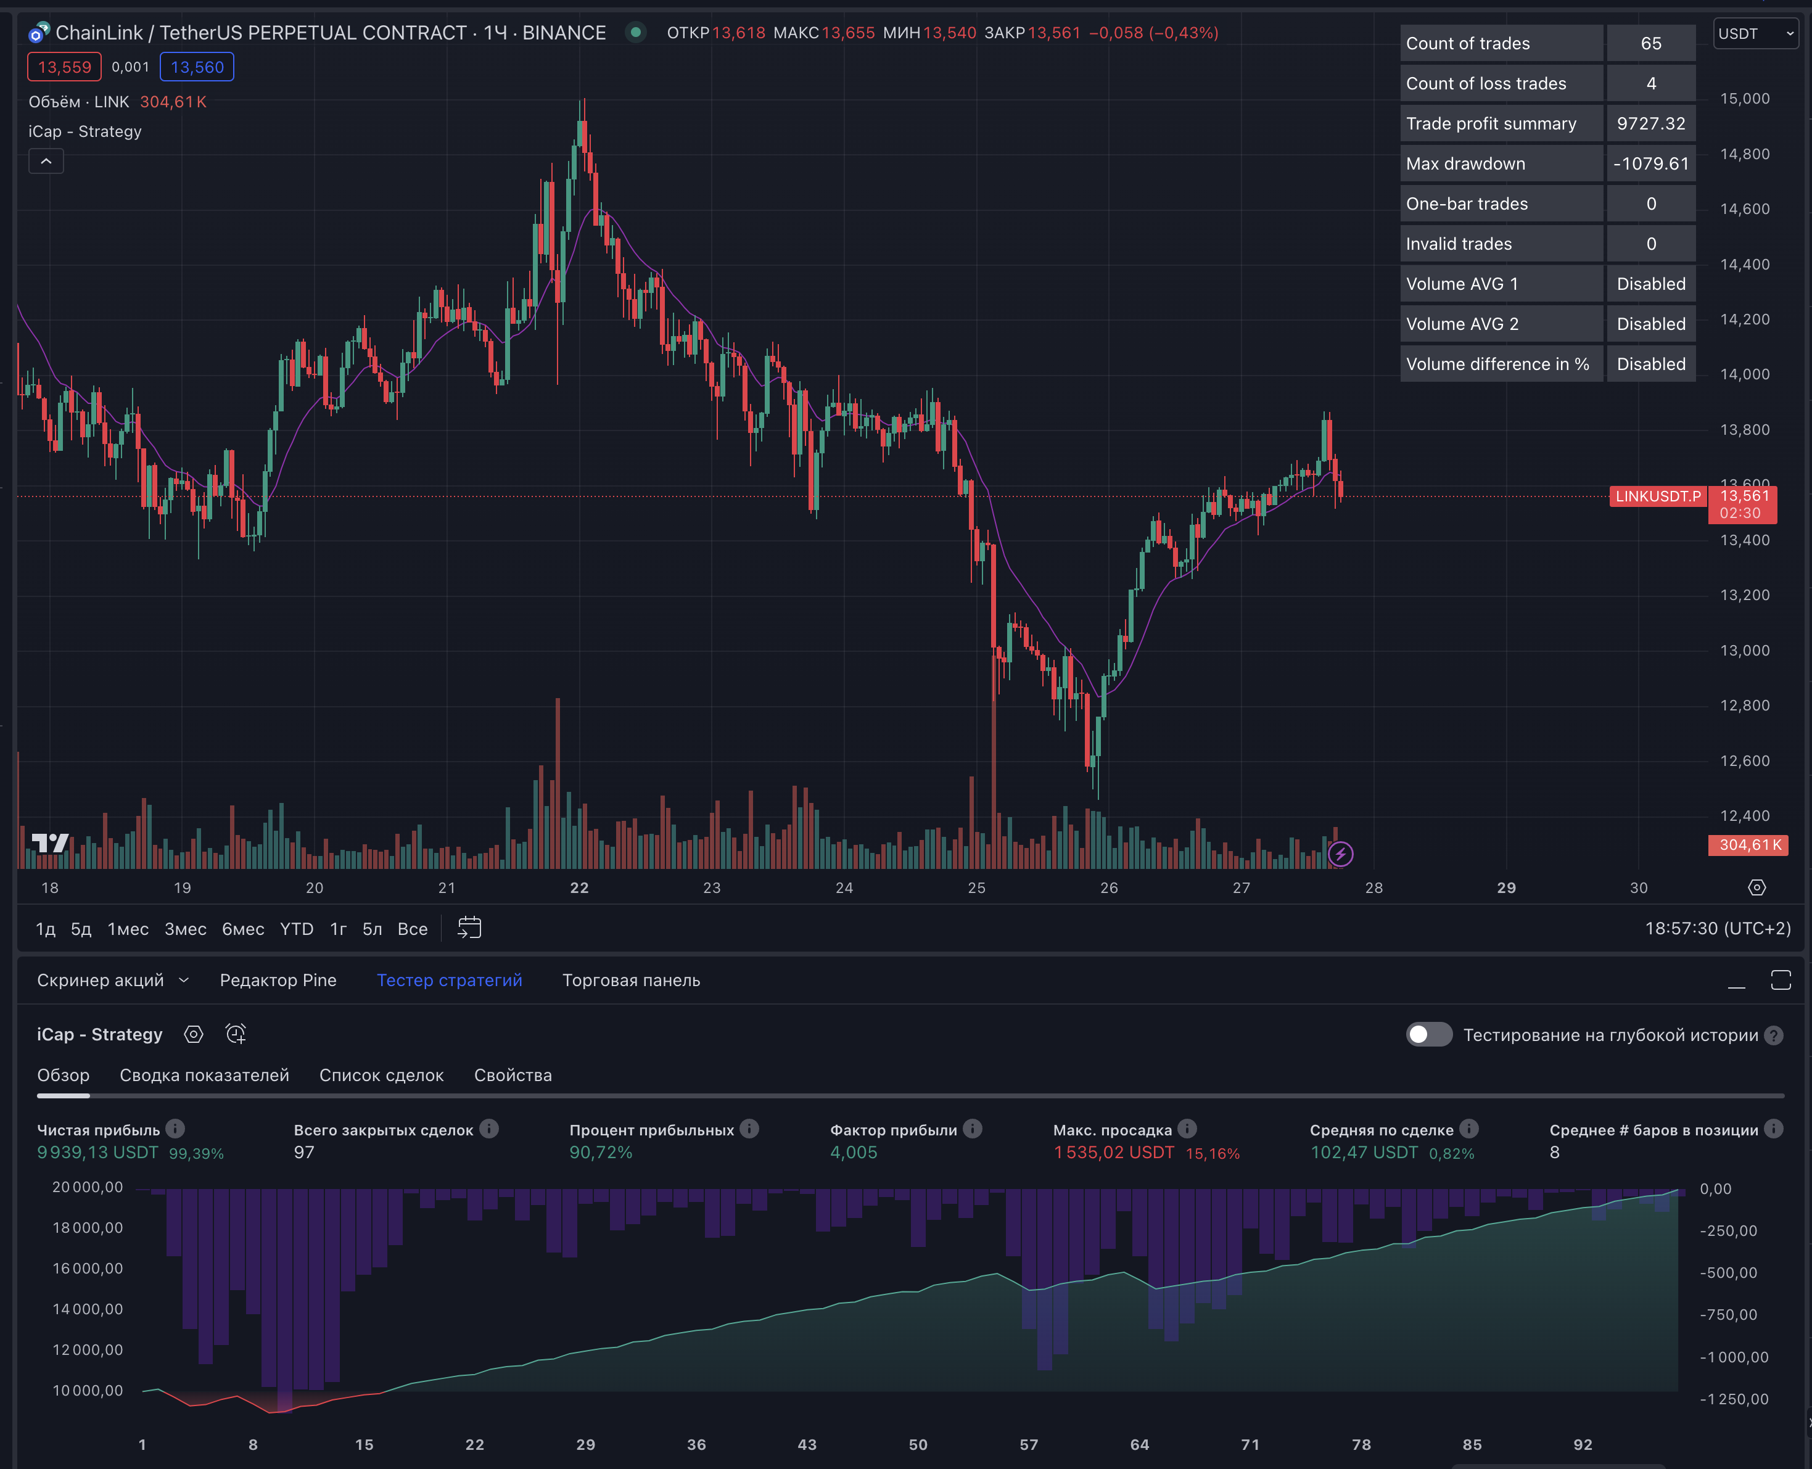Open the Свойства tab
Screen dimensions: 1812x1469
[x=513, y=1076]
